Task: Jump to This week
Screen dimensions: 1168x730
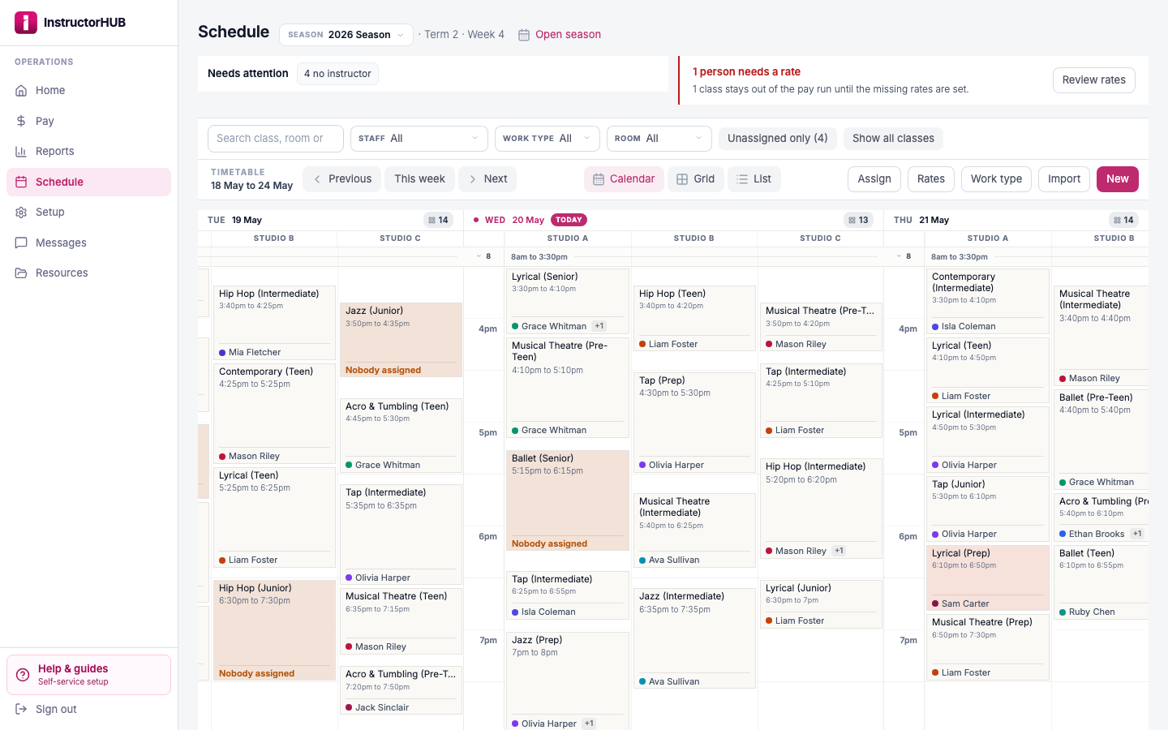Action: (419, 179)
